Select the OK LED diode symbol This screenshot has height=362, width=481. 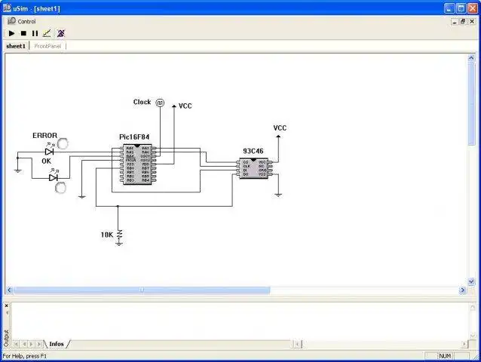[54, 178]
